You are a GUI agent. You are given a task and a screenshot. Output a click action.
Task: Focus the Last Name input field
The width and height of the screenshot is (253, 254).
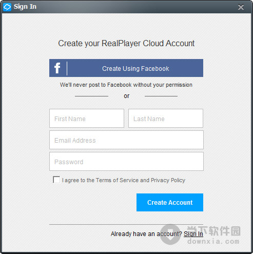(x=166, y=118)
